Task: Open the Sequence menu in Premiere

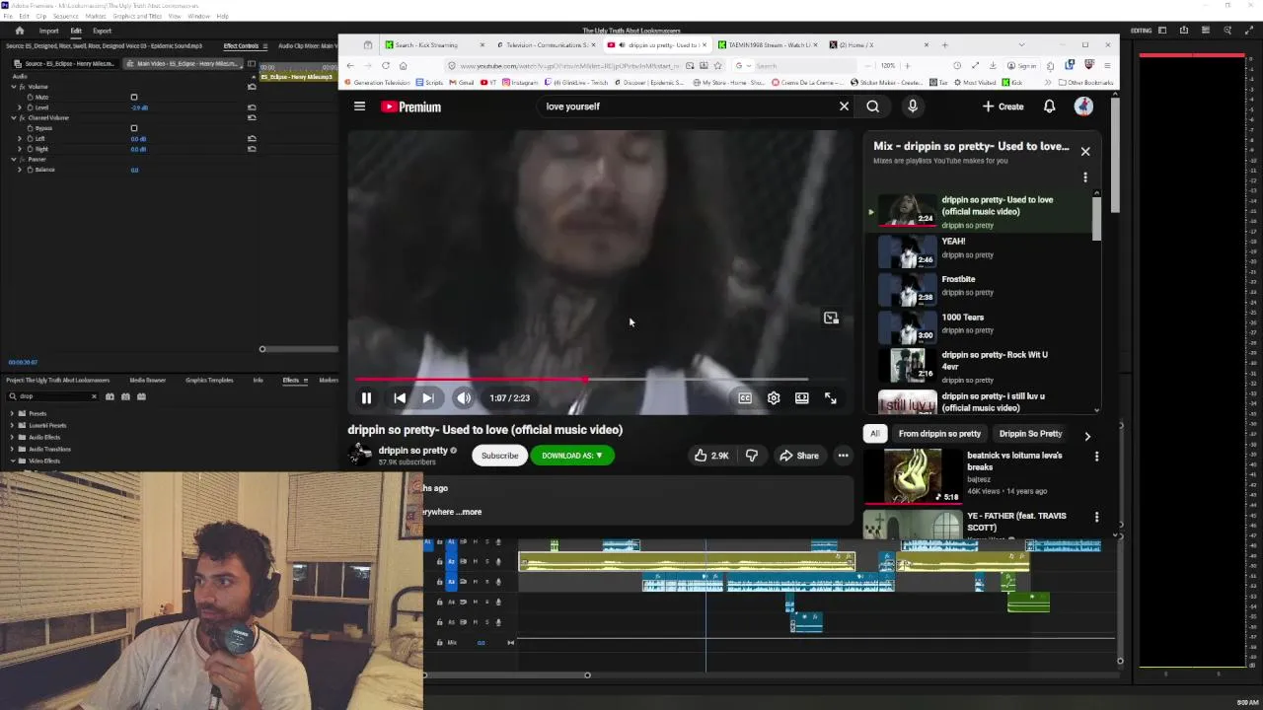Action: point(66,17)
